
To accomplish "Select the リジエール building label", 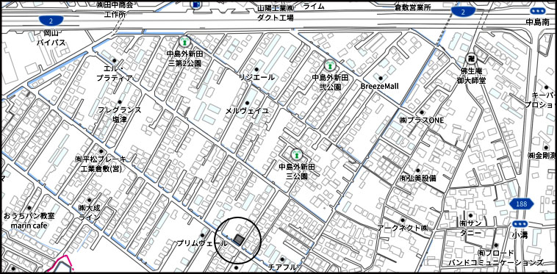I will pyautogui.click(x=256, y=77).
